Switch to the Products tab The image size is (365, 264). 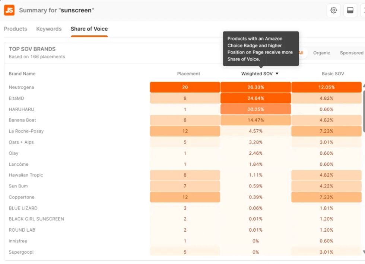pyautogui.click(x=16, y=29)
